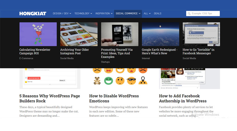Browse the Social Media tag under Facebook Messenger
Image resolution: width=237 pixels, height=131 pixels.
point(189,58)
